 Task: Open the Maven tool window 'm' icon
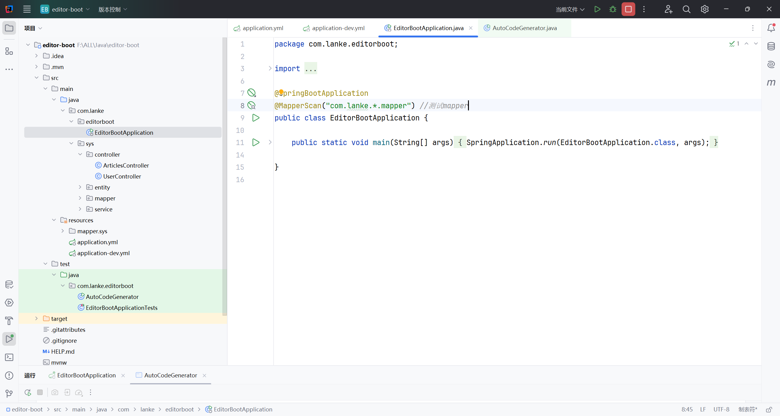(771, 82)
